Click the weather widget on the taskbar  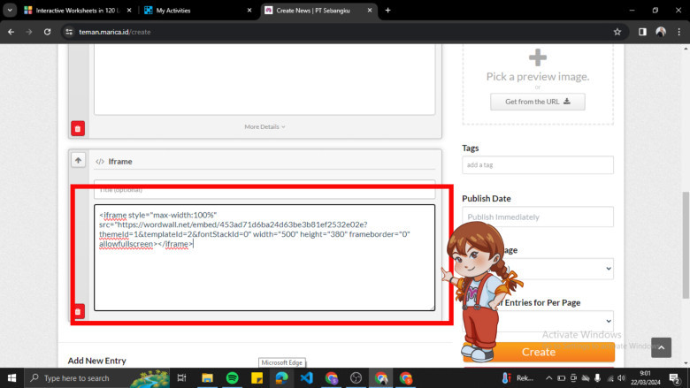coord(517,378)
